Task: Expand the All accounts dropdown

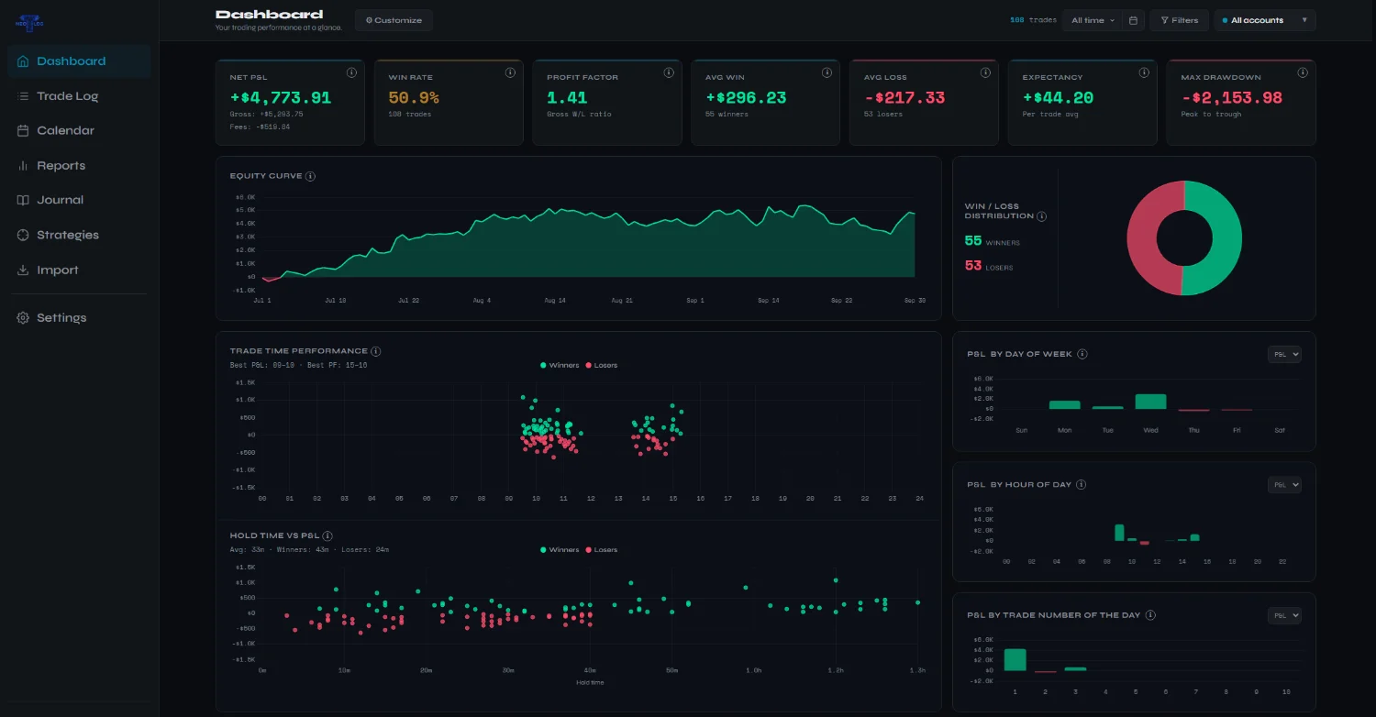Action: [1265, 20]
